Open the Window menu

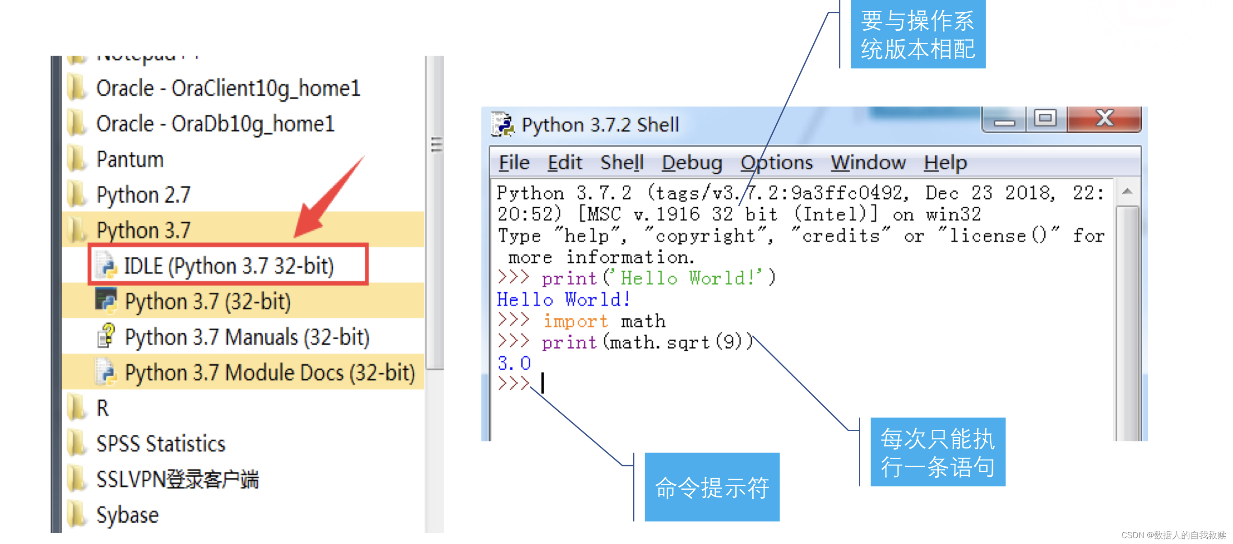tap(868, 163)
